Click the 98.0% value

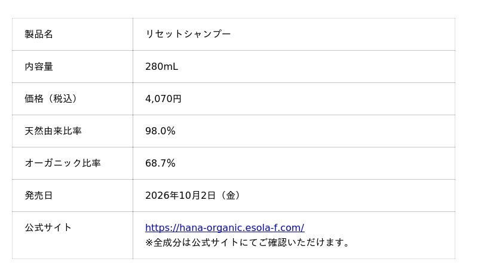(160, 131)
